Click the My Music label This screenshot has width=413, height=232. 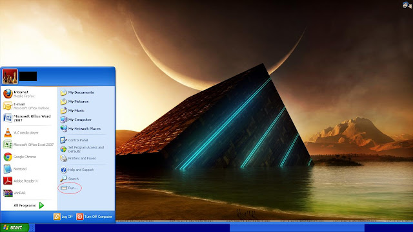pos(76,111)
